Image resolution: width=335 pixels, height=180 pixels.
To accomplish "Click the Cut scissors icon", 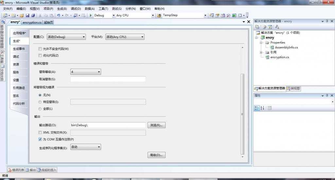I will pos(40,15).
